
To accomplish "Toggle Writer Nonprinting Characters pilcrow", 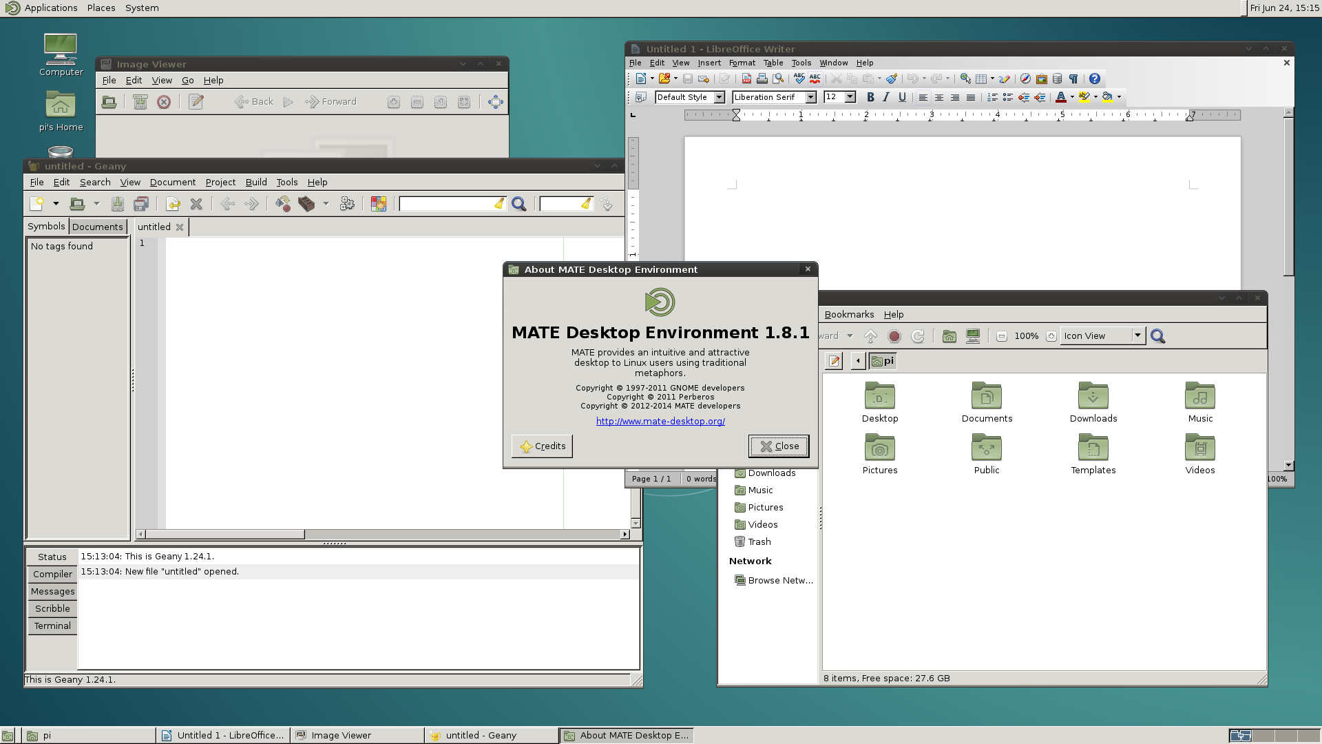I will click(x=1073, y=79).
